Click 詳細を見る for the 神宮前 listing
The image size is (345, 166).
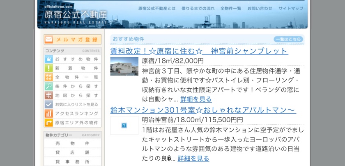(x=196, y=99)
